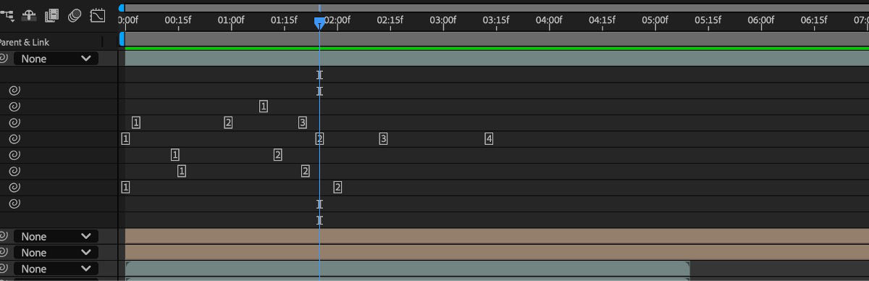Open the Graph Editor
This screenshot has height=281, width=869.
point(97,14)
